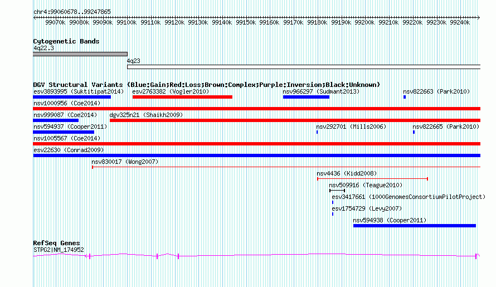Open nsv509916 (Teague2010) label
496x287 pixels.
pos(366,185)
